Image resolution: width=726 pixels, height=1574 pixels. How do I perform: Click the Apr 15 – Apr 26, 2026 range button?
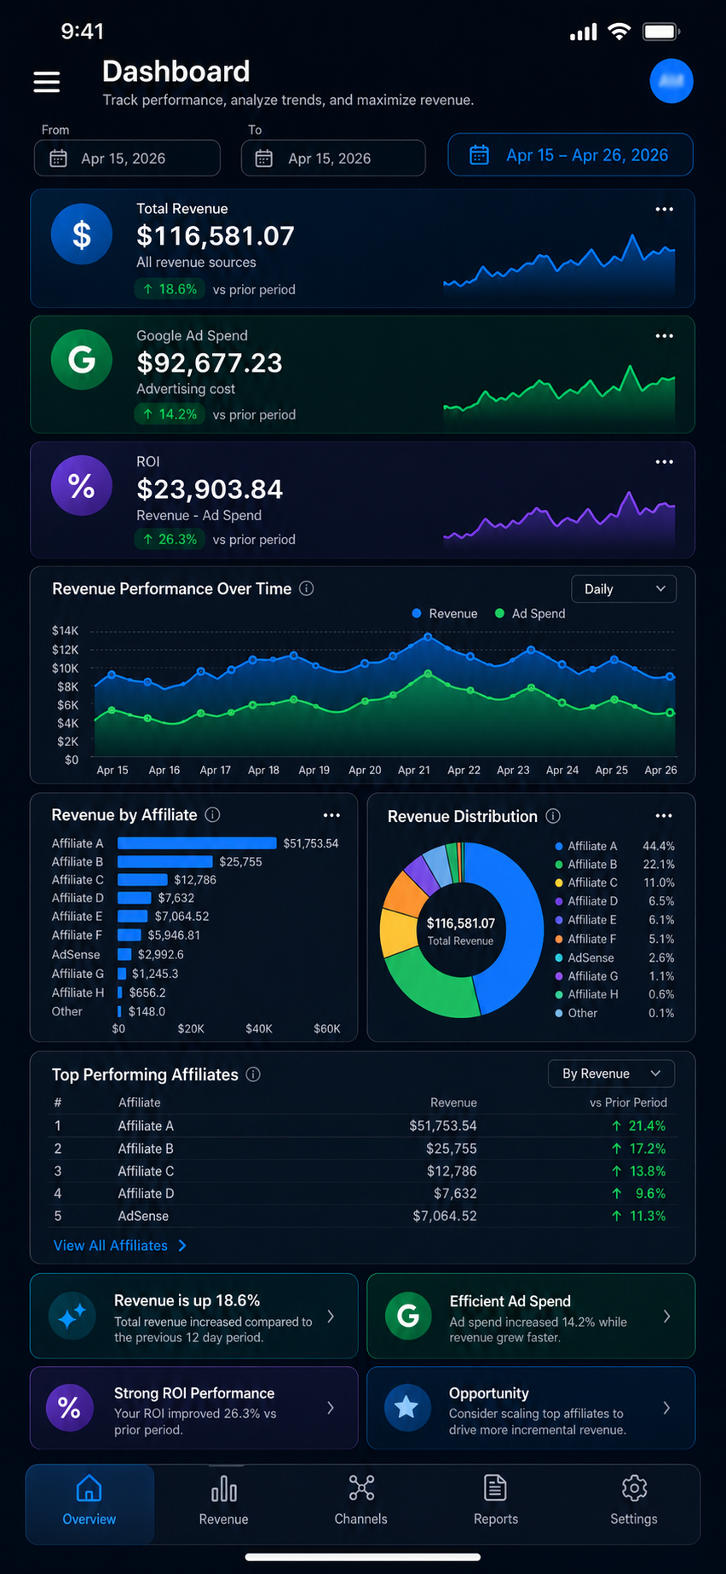pyautogui.click(x=571, y=155)
